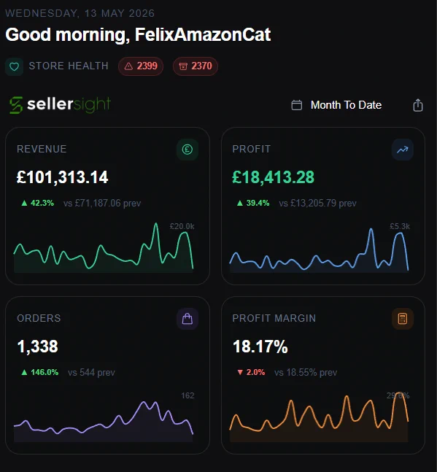Open the Month To Date range dropdown
The width and height of the screenshot is (437, 472).
click(336, 105)
